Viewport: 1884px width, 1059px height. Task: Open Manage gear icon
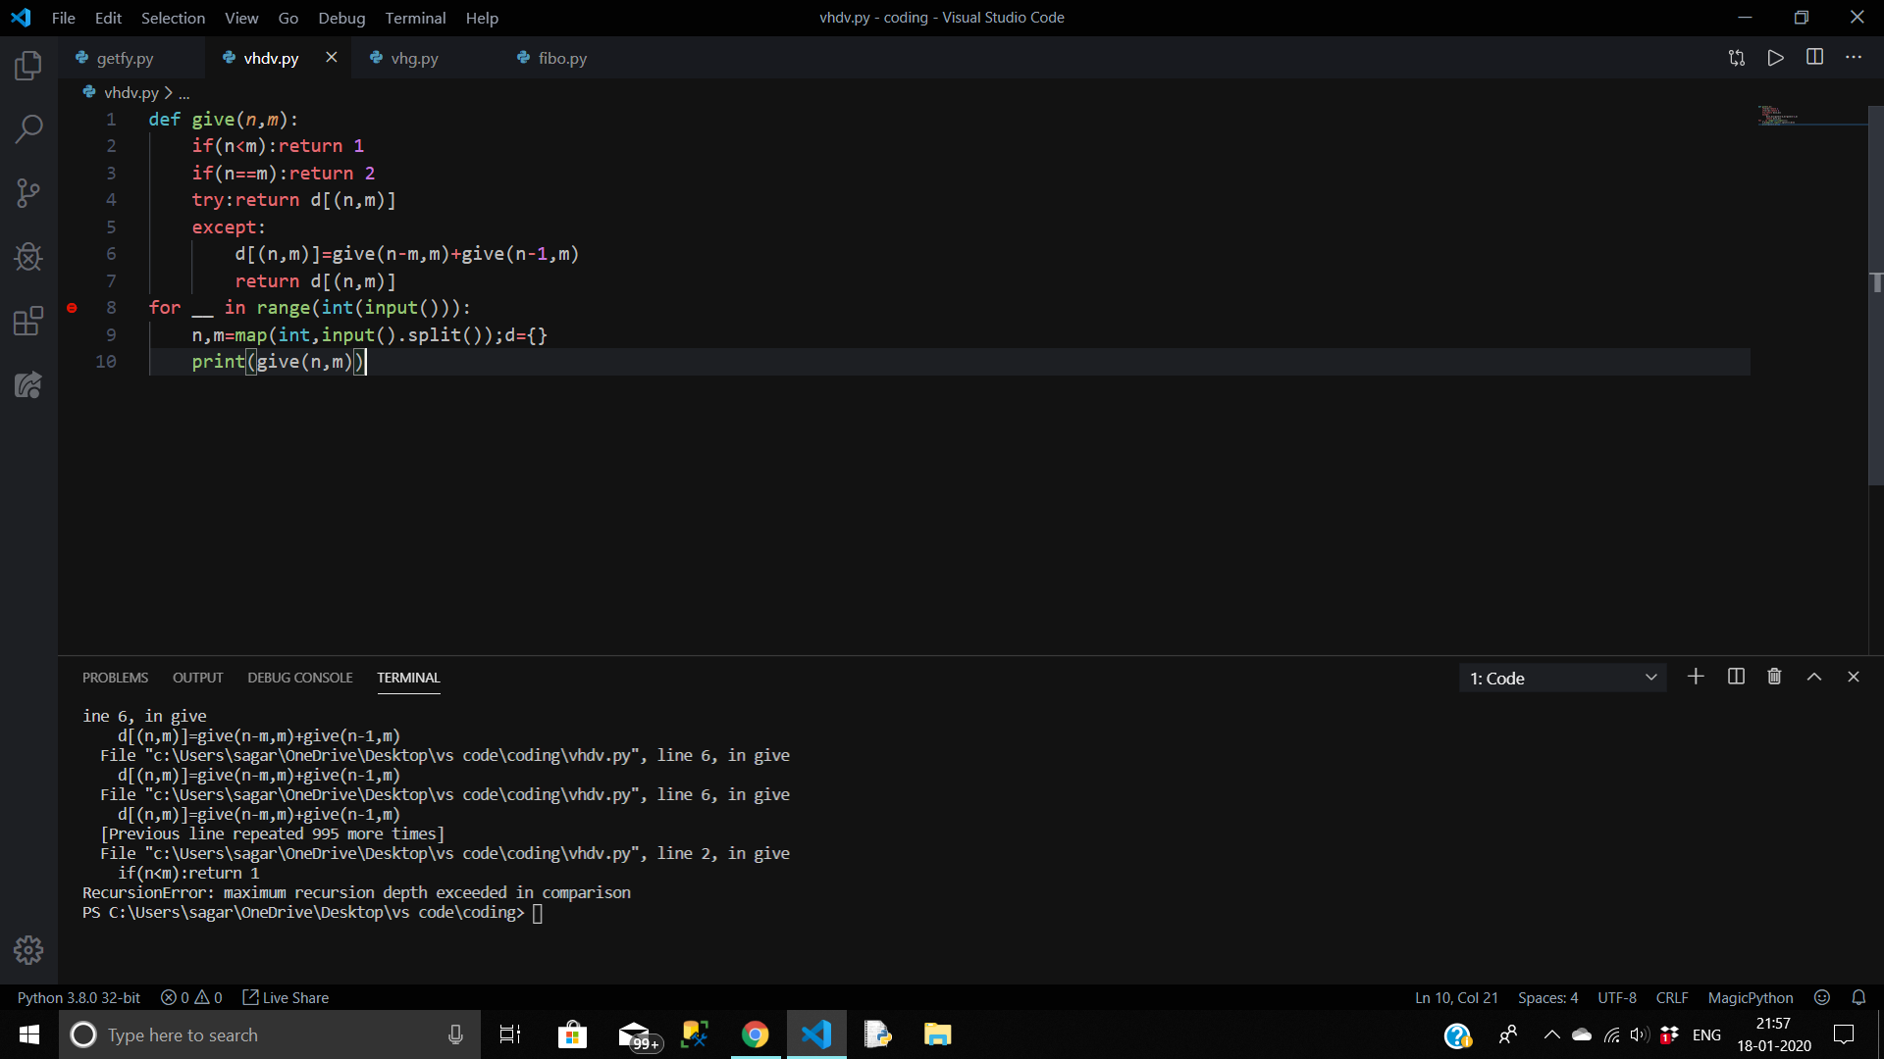pos(28,949)
